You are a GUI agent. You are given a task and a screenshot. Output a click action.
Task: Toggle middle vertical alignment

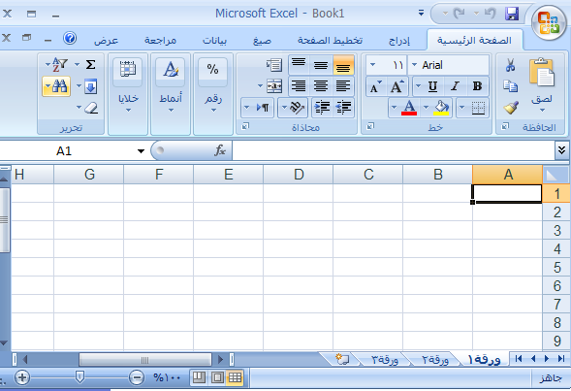pyautogui.click(x=321, y=65)
